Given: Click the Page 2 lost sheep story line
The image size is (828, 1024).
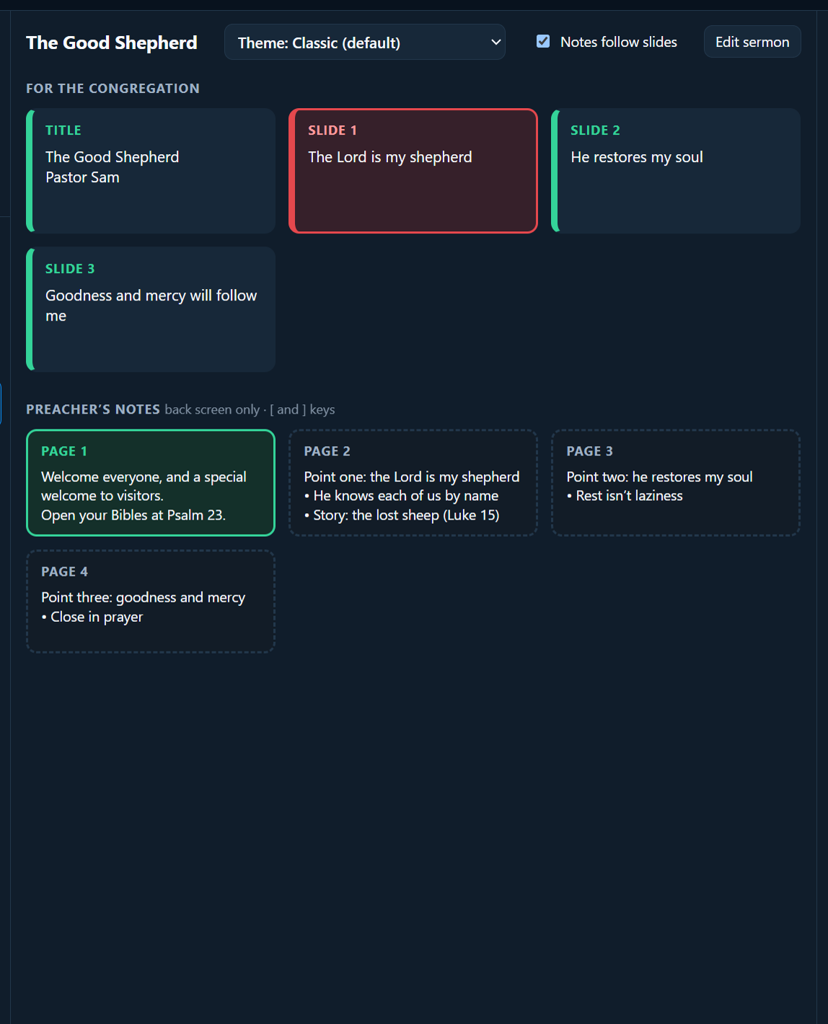Looking at the screenshot, I should pyautogui.click(x=402, y=515).
